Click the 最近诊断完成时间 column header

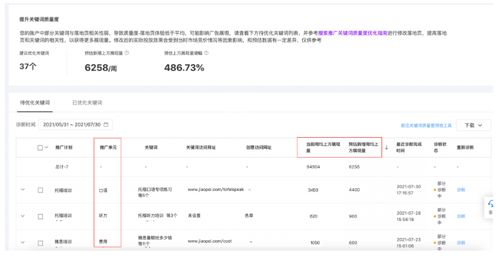[409, 147]
